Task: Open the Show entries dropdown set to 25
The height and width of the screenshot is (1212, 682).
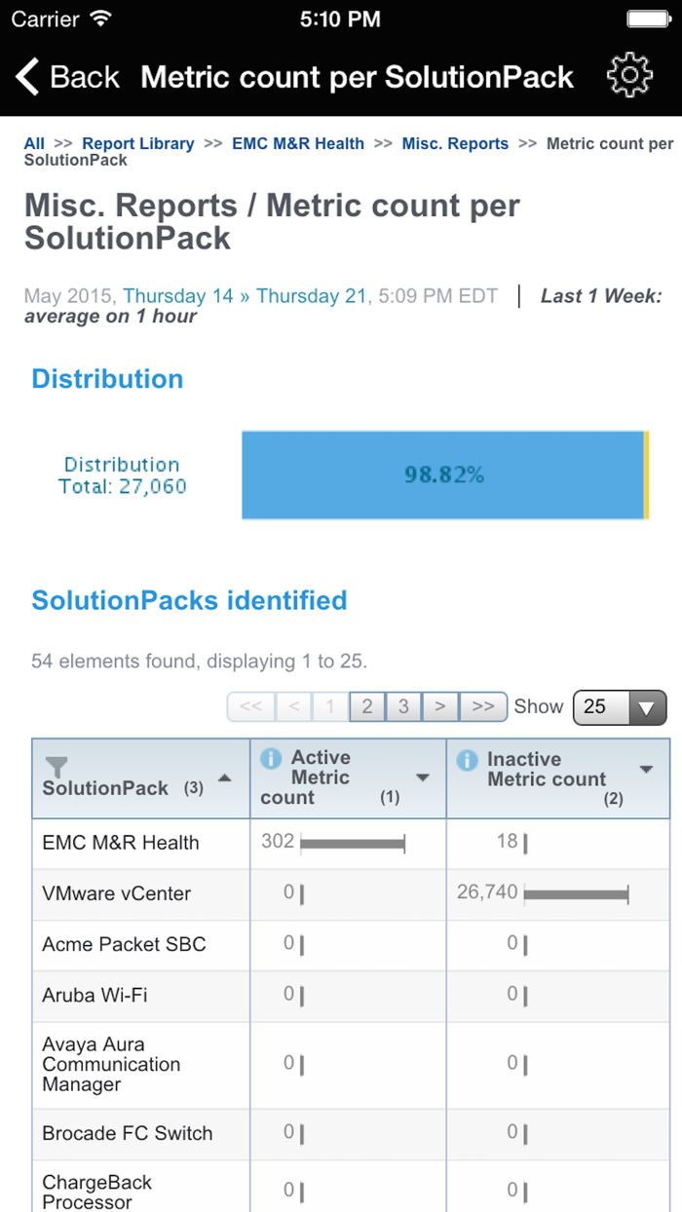Action: pyautogui.click(x=620, y=707)
